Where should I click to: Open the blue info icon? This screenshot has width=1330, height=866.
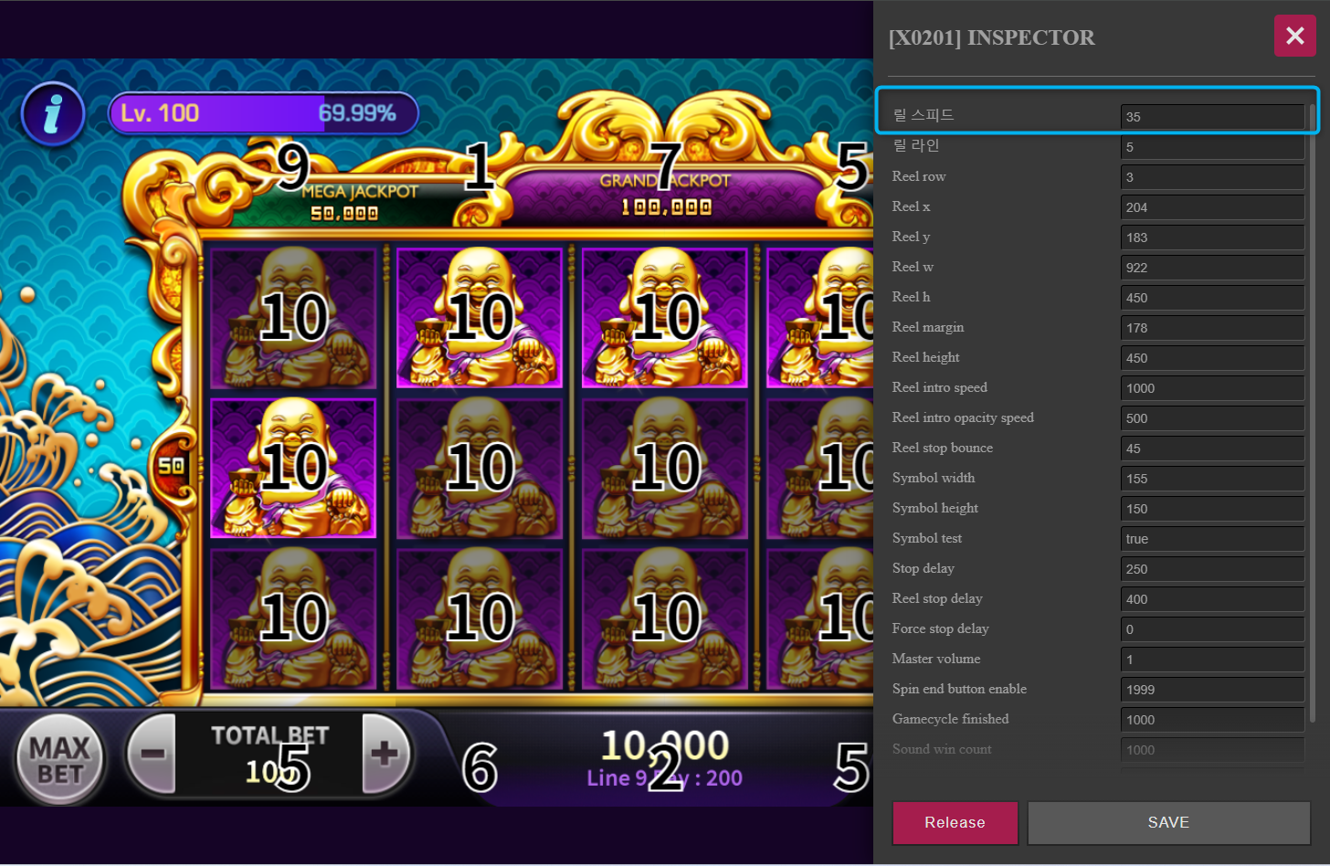(x=53, y=114)
